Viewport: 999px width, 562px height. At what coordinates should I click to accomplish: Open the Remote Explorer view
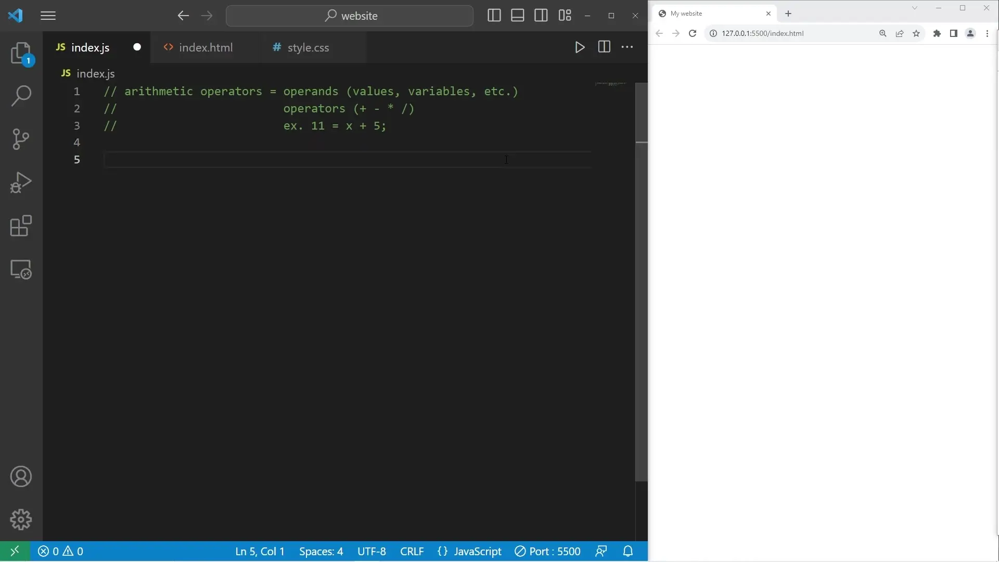21,269
